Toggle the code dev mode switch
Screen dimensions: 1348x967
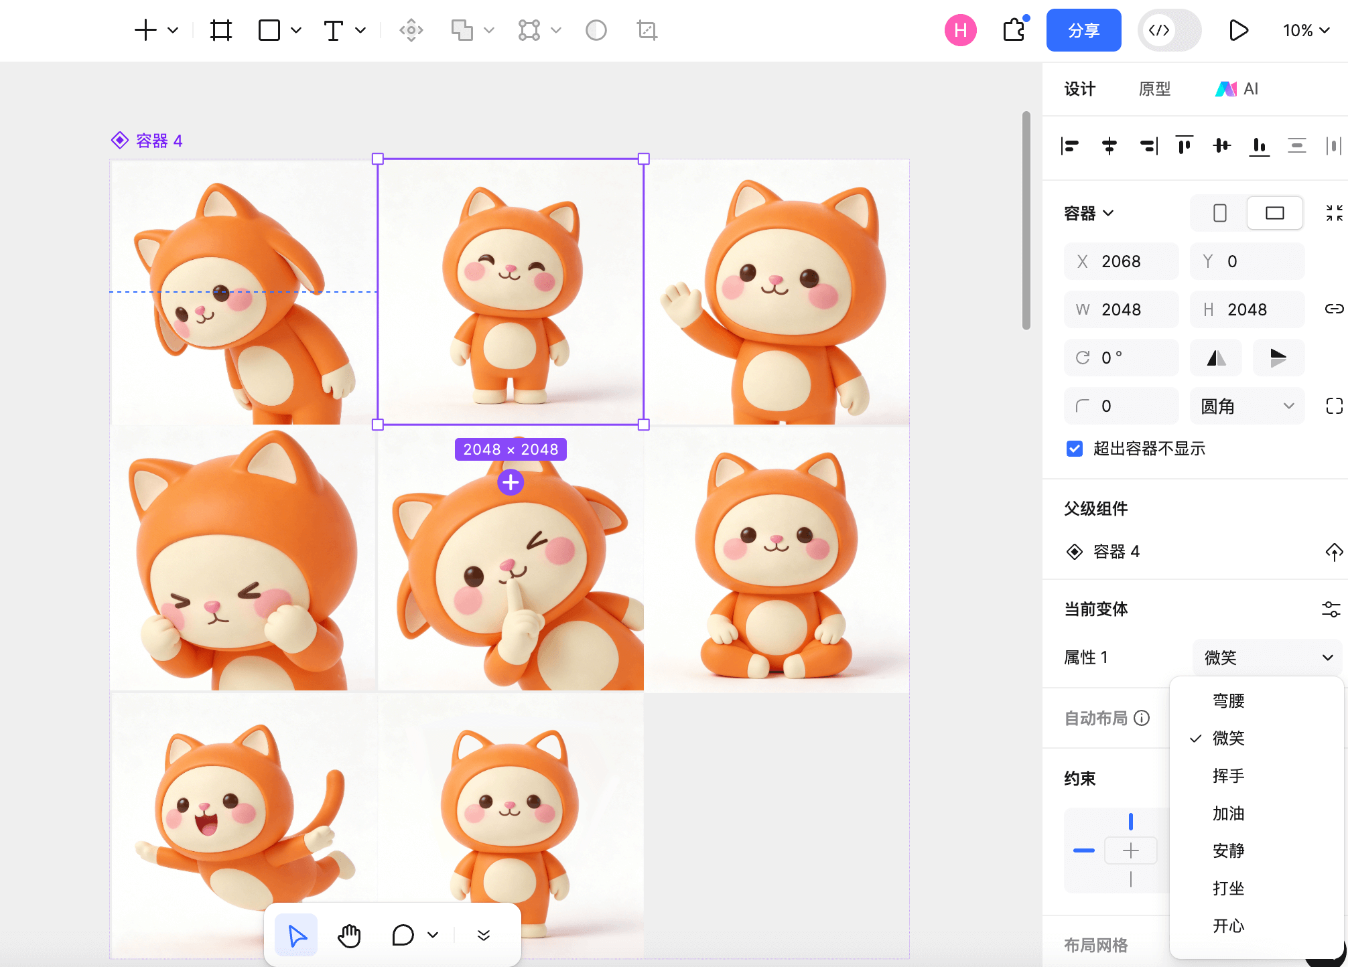click(1169, 30)
